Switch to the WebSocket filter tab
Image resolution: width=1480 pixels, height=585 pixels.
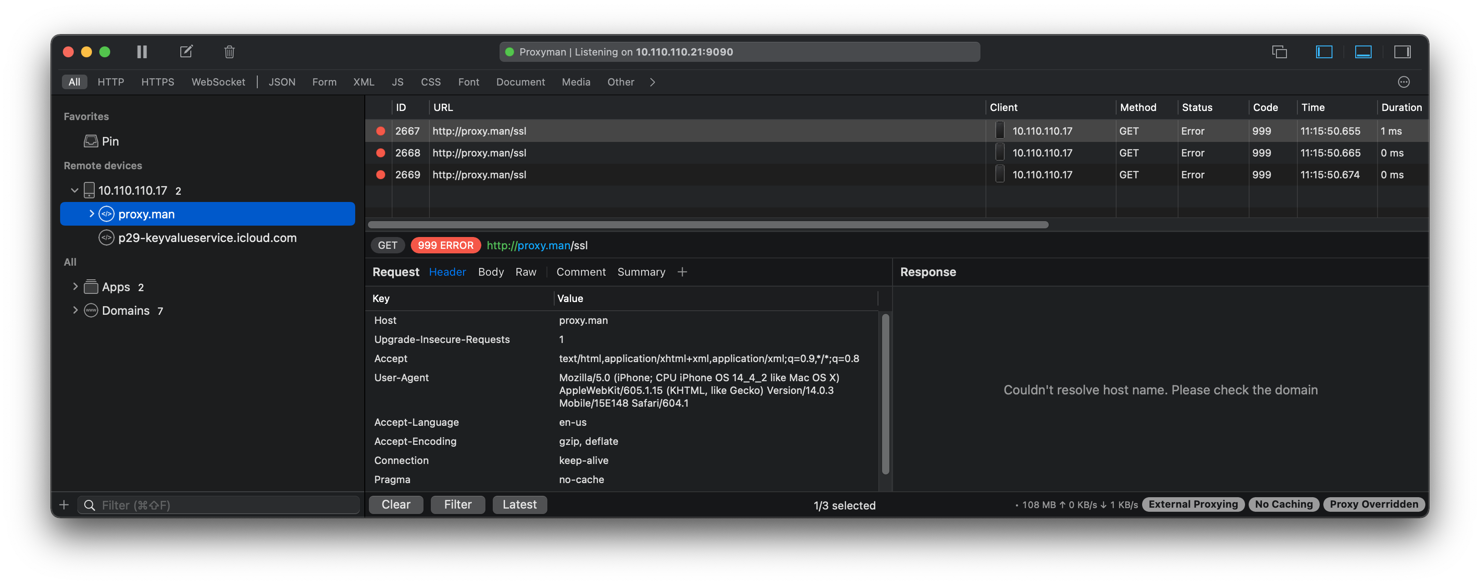pyautogui.click(x=218, y=82)
